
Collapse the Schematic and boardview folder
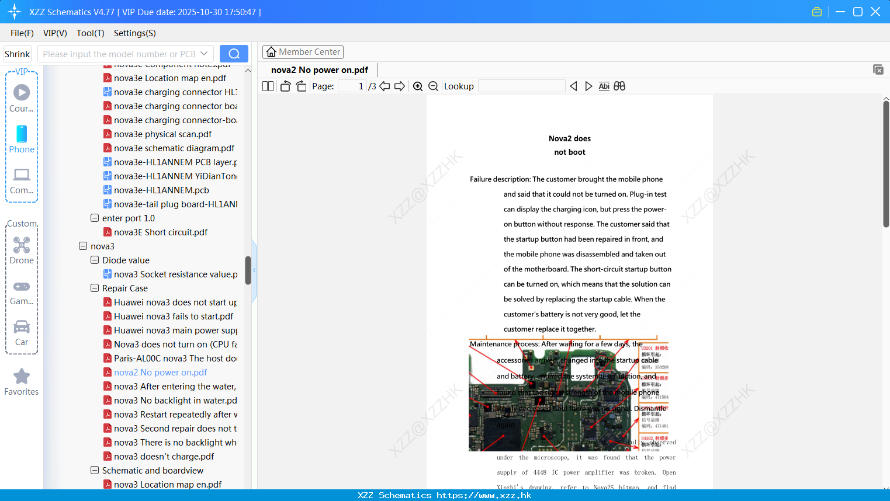(95, 470)
